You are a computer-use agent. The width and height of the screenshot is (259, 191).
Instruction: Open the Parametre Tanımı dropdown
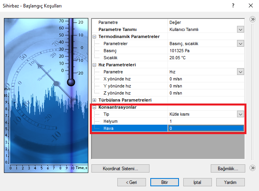[240, 29]
